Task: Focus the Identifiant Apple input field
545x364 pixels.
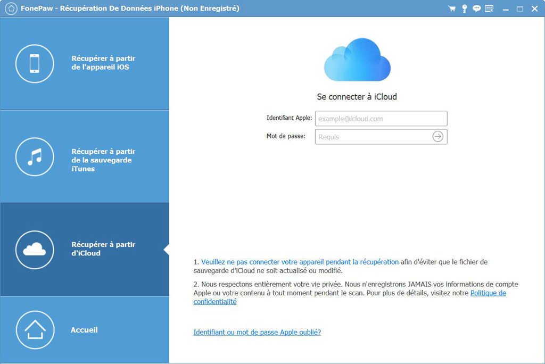Action: [381, 119]
